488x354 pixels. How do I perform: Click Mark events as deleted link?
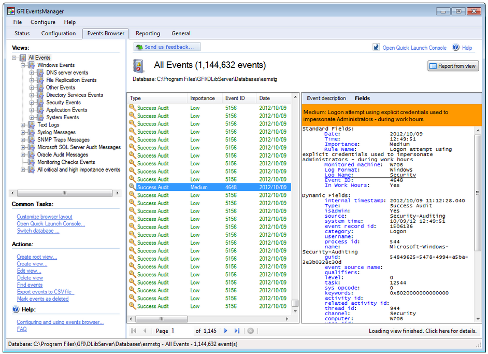[42, 299]
